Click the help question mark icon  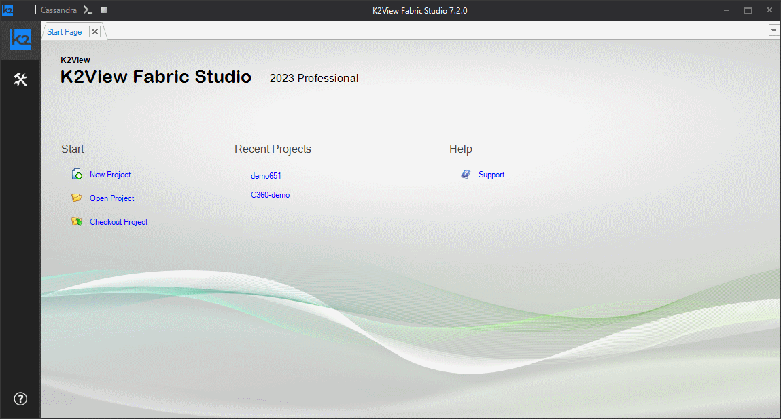coord(20,399)
